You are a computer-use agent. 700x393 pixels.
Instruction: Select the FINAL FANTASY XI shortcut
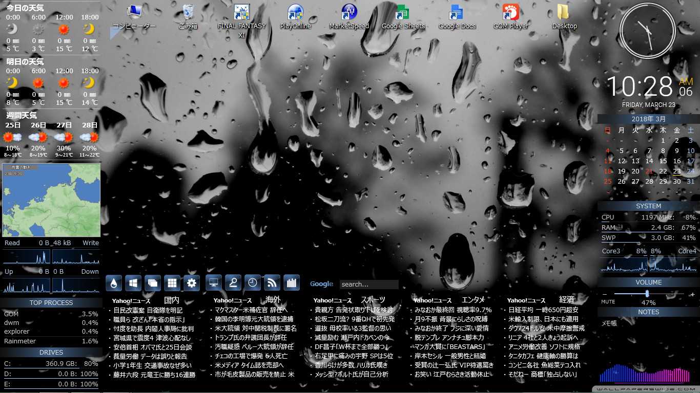[x=242, y=21]
